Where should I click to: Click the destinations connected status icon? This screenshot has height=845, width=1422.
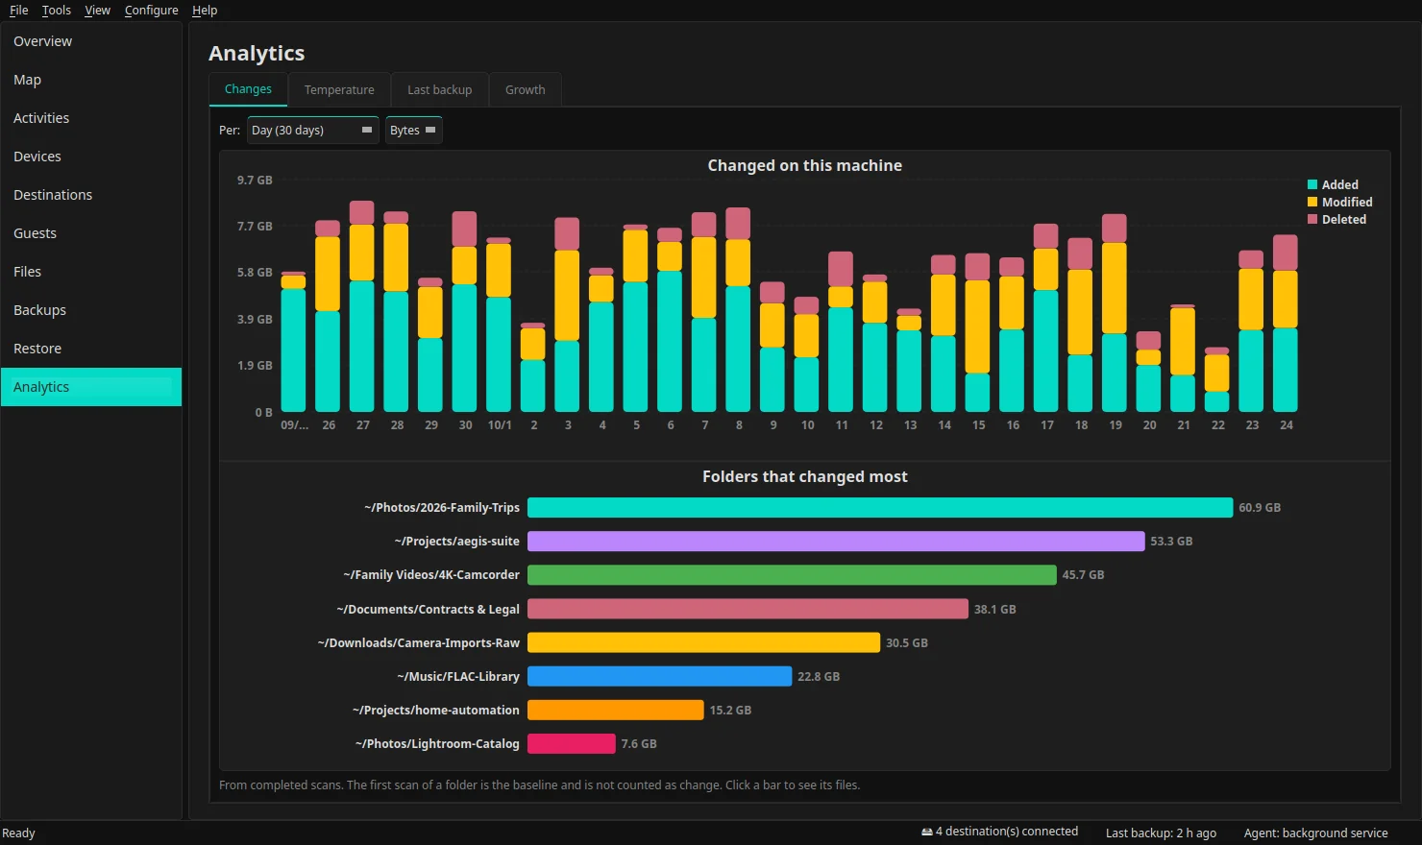(x=927, y=832)
